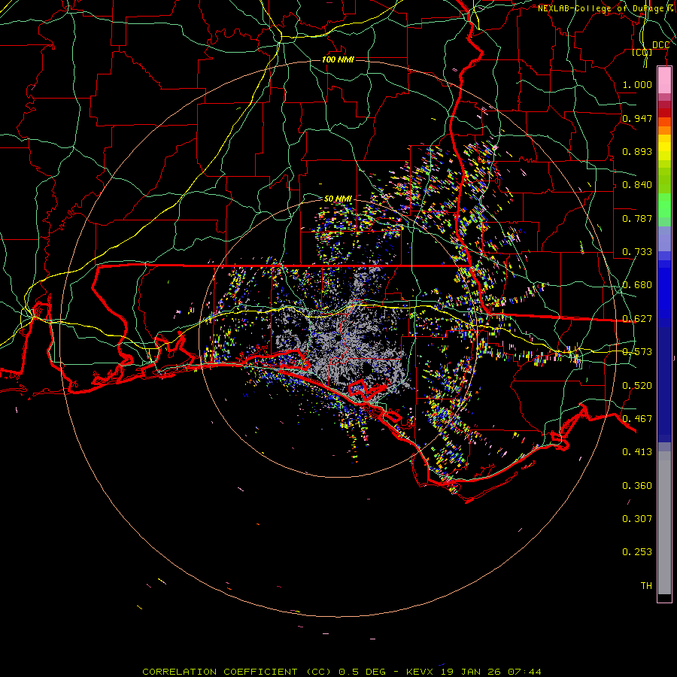
Task: Pick the bright green segment of the color bar
Action: click(x=664, y=205)
